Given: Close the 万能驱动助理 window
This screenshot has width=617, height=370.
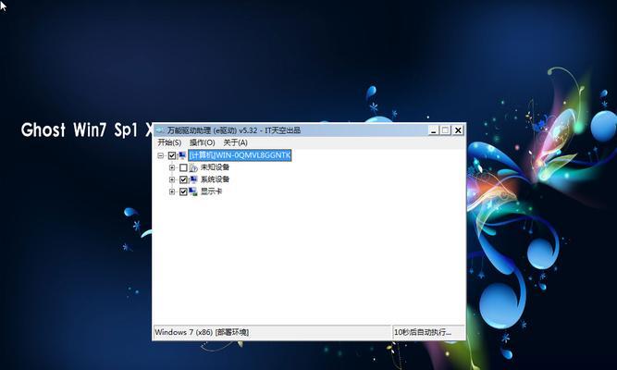Looking at the screenshot, I should 458,130.
